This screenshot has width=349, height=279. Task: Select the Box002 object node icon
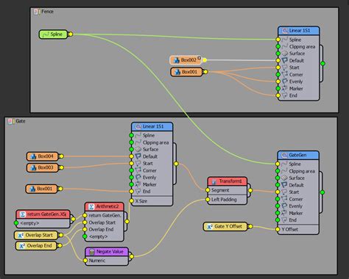177,60
